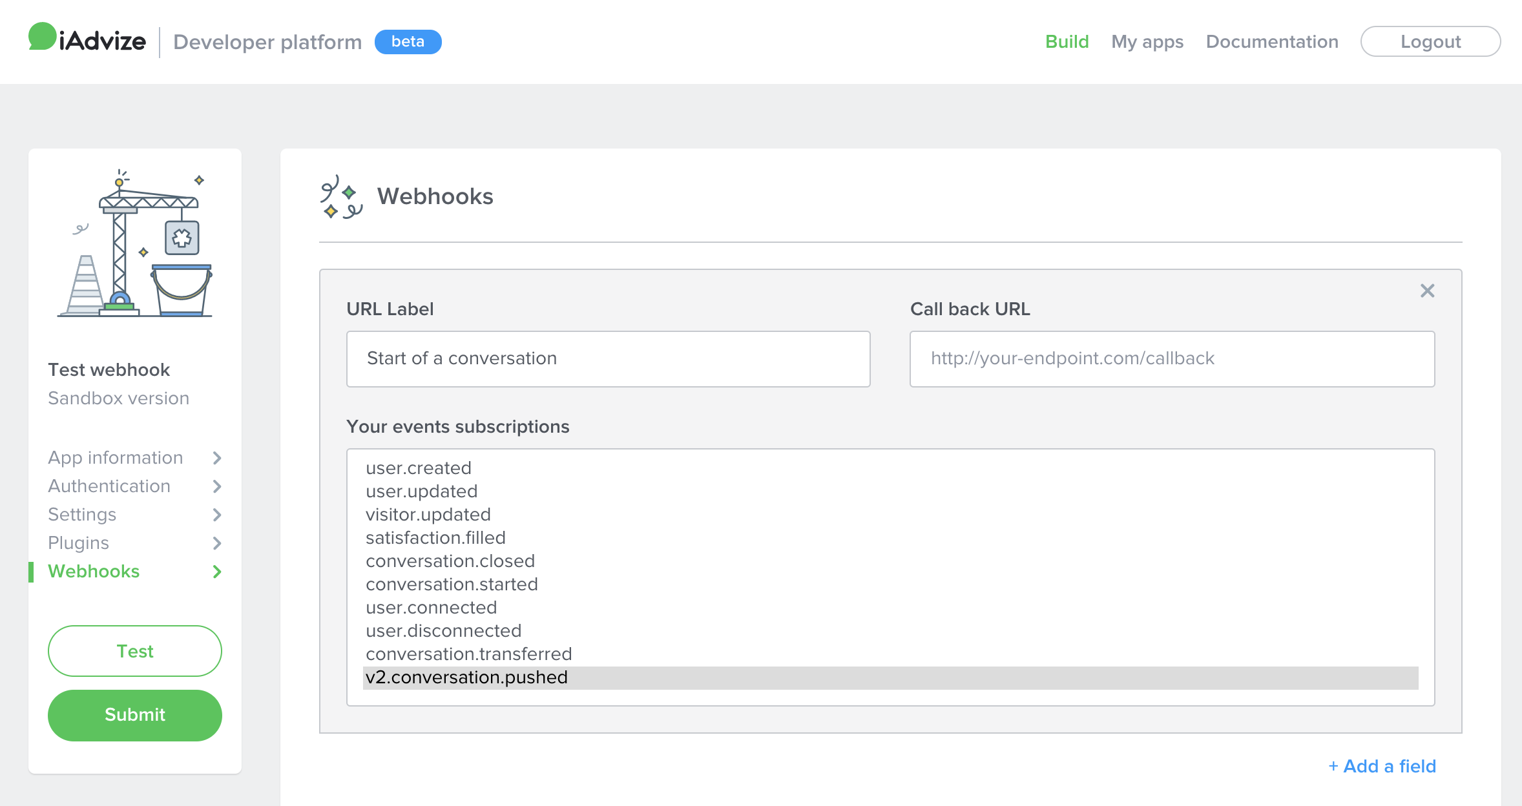This screenshot has height=806, width=1522.
Task: Expand Authentication chevron arrow
Action: pyautogui.click(x=217, y=486)
